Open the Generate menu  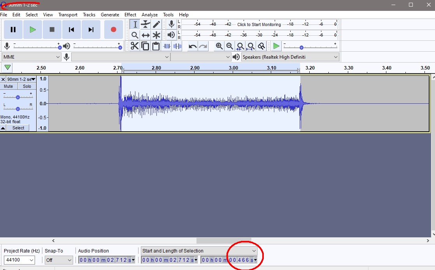click(110, 15)
